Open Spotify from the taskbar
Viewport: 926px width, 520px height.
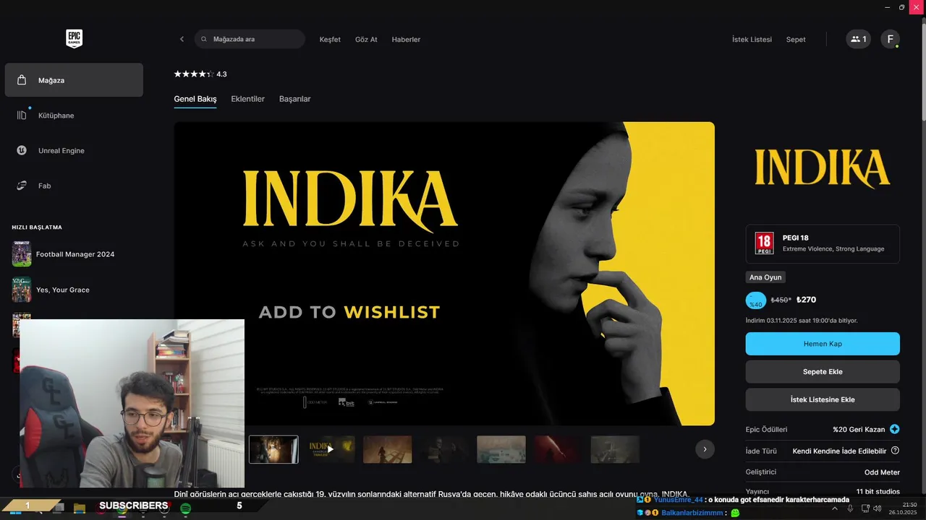click(x=185, y=508)
